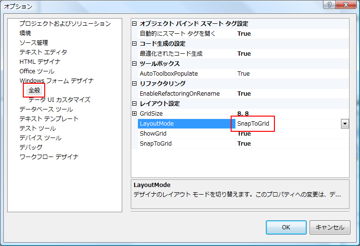The width and height of the screenshot is (360, 246).
Task: Close the オプション dialog window
Action: coord(348,5)
